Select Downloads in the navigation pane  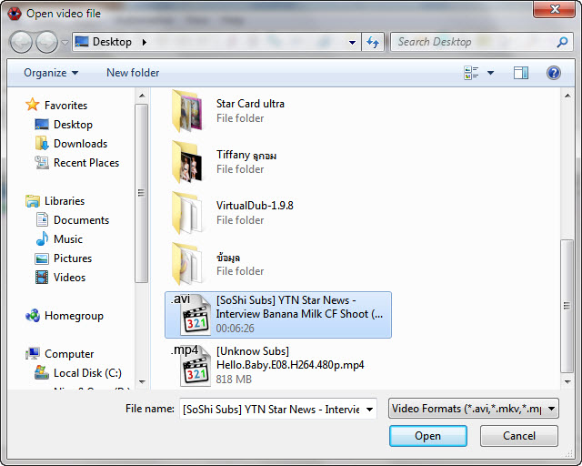tap(81, 144)
